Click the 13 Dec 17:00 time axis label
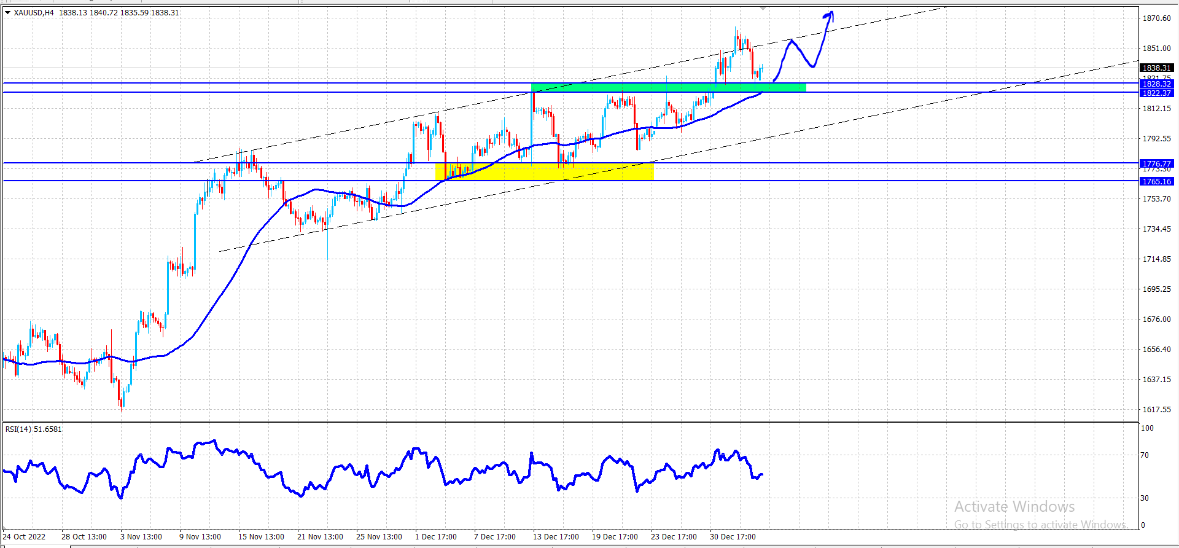1179x548 pixels. 556,536
